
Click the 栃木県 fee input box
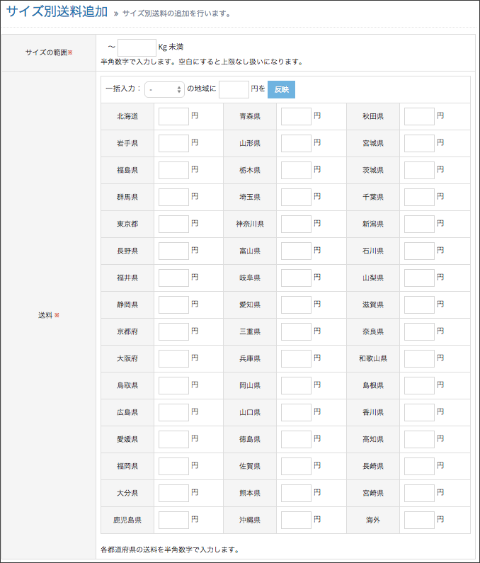[296, 170]
